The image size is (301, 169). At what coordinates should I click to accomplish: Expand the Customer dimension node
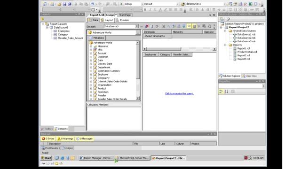tap(91, 57)
